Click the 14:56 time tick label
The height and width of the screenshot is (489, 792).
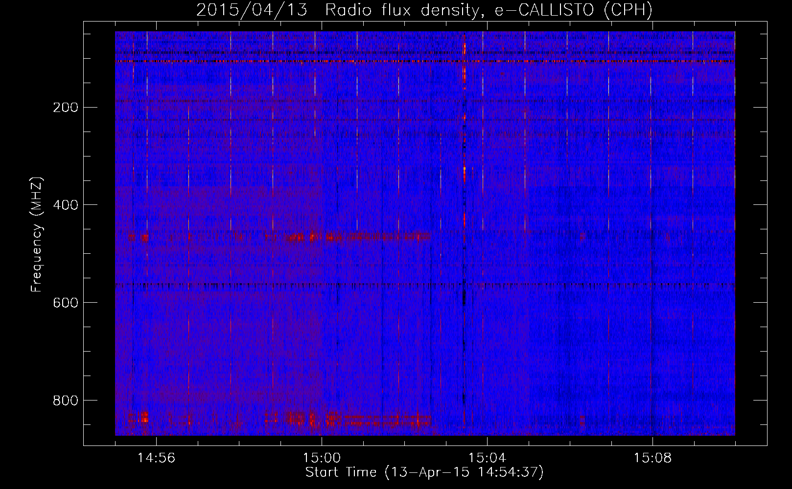tap(156, 458)
